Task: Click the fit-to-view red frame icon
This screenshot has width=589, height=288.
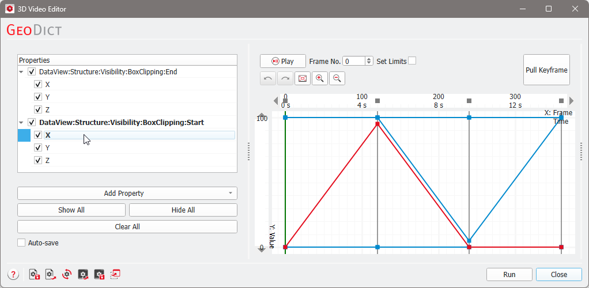Action: pos(303,78)
